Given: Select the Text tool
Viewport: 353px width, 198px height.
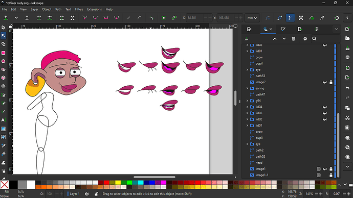Looking at the screenshot, I should [4, 120].
